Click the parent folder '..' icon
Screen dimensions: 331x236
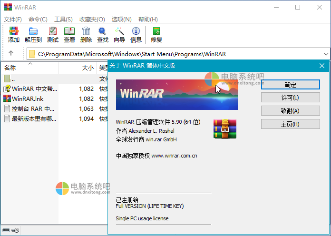tap(8, 79)
